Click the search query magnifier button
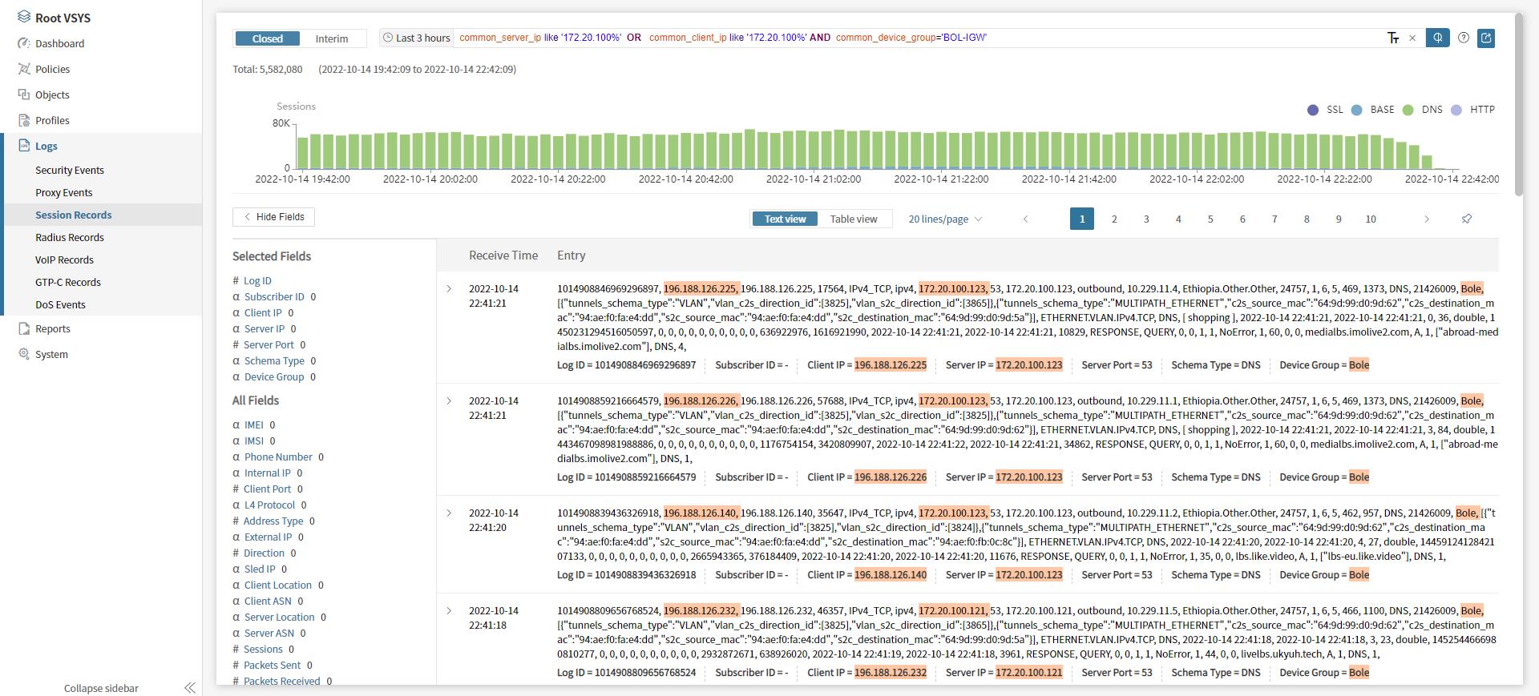1539x696 pixels. pyautogui.click(x=1437, y=38)
